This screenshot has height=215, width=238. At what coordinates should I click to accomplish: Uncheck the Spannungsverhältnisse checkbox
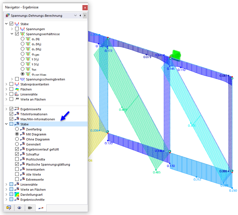[17, 34]
